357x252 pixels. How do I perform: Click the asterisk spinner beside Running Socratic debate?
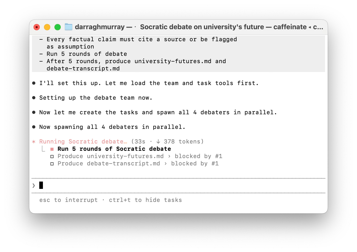coord(34,142)
